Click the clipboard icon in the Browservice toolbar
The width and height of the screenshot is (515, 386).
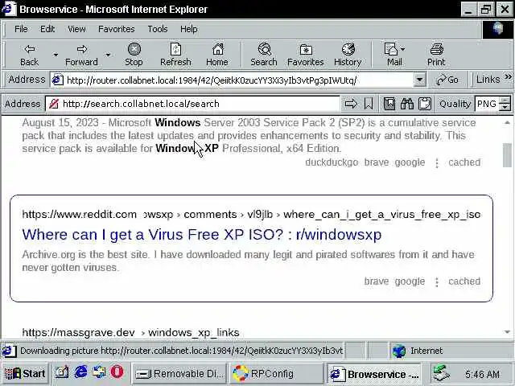tap(425, 104)
